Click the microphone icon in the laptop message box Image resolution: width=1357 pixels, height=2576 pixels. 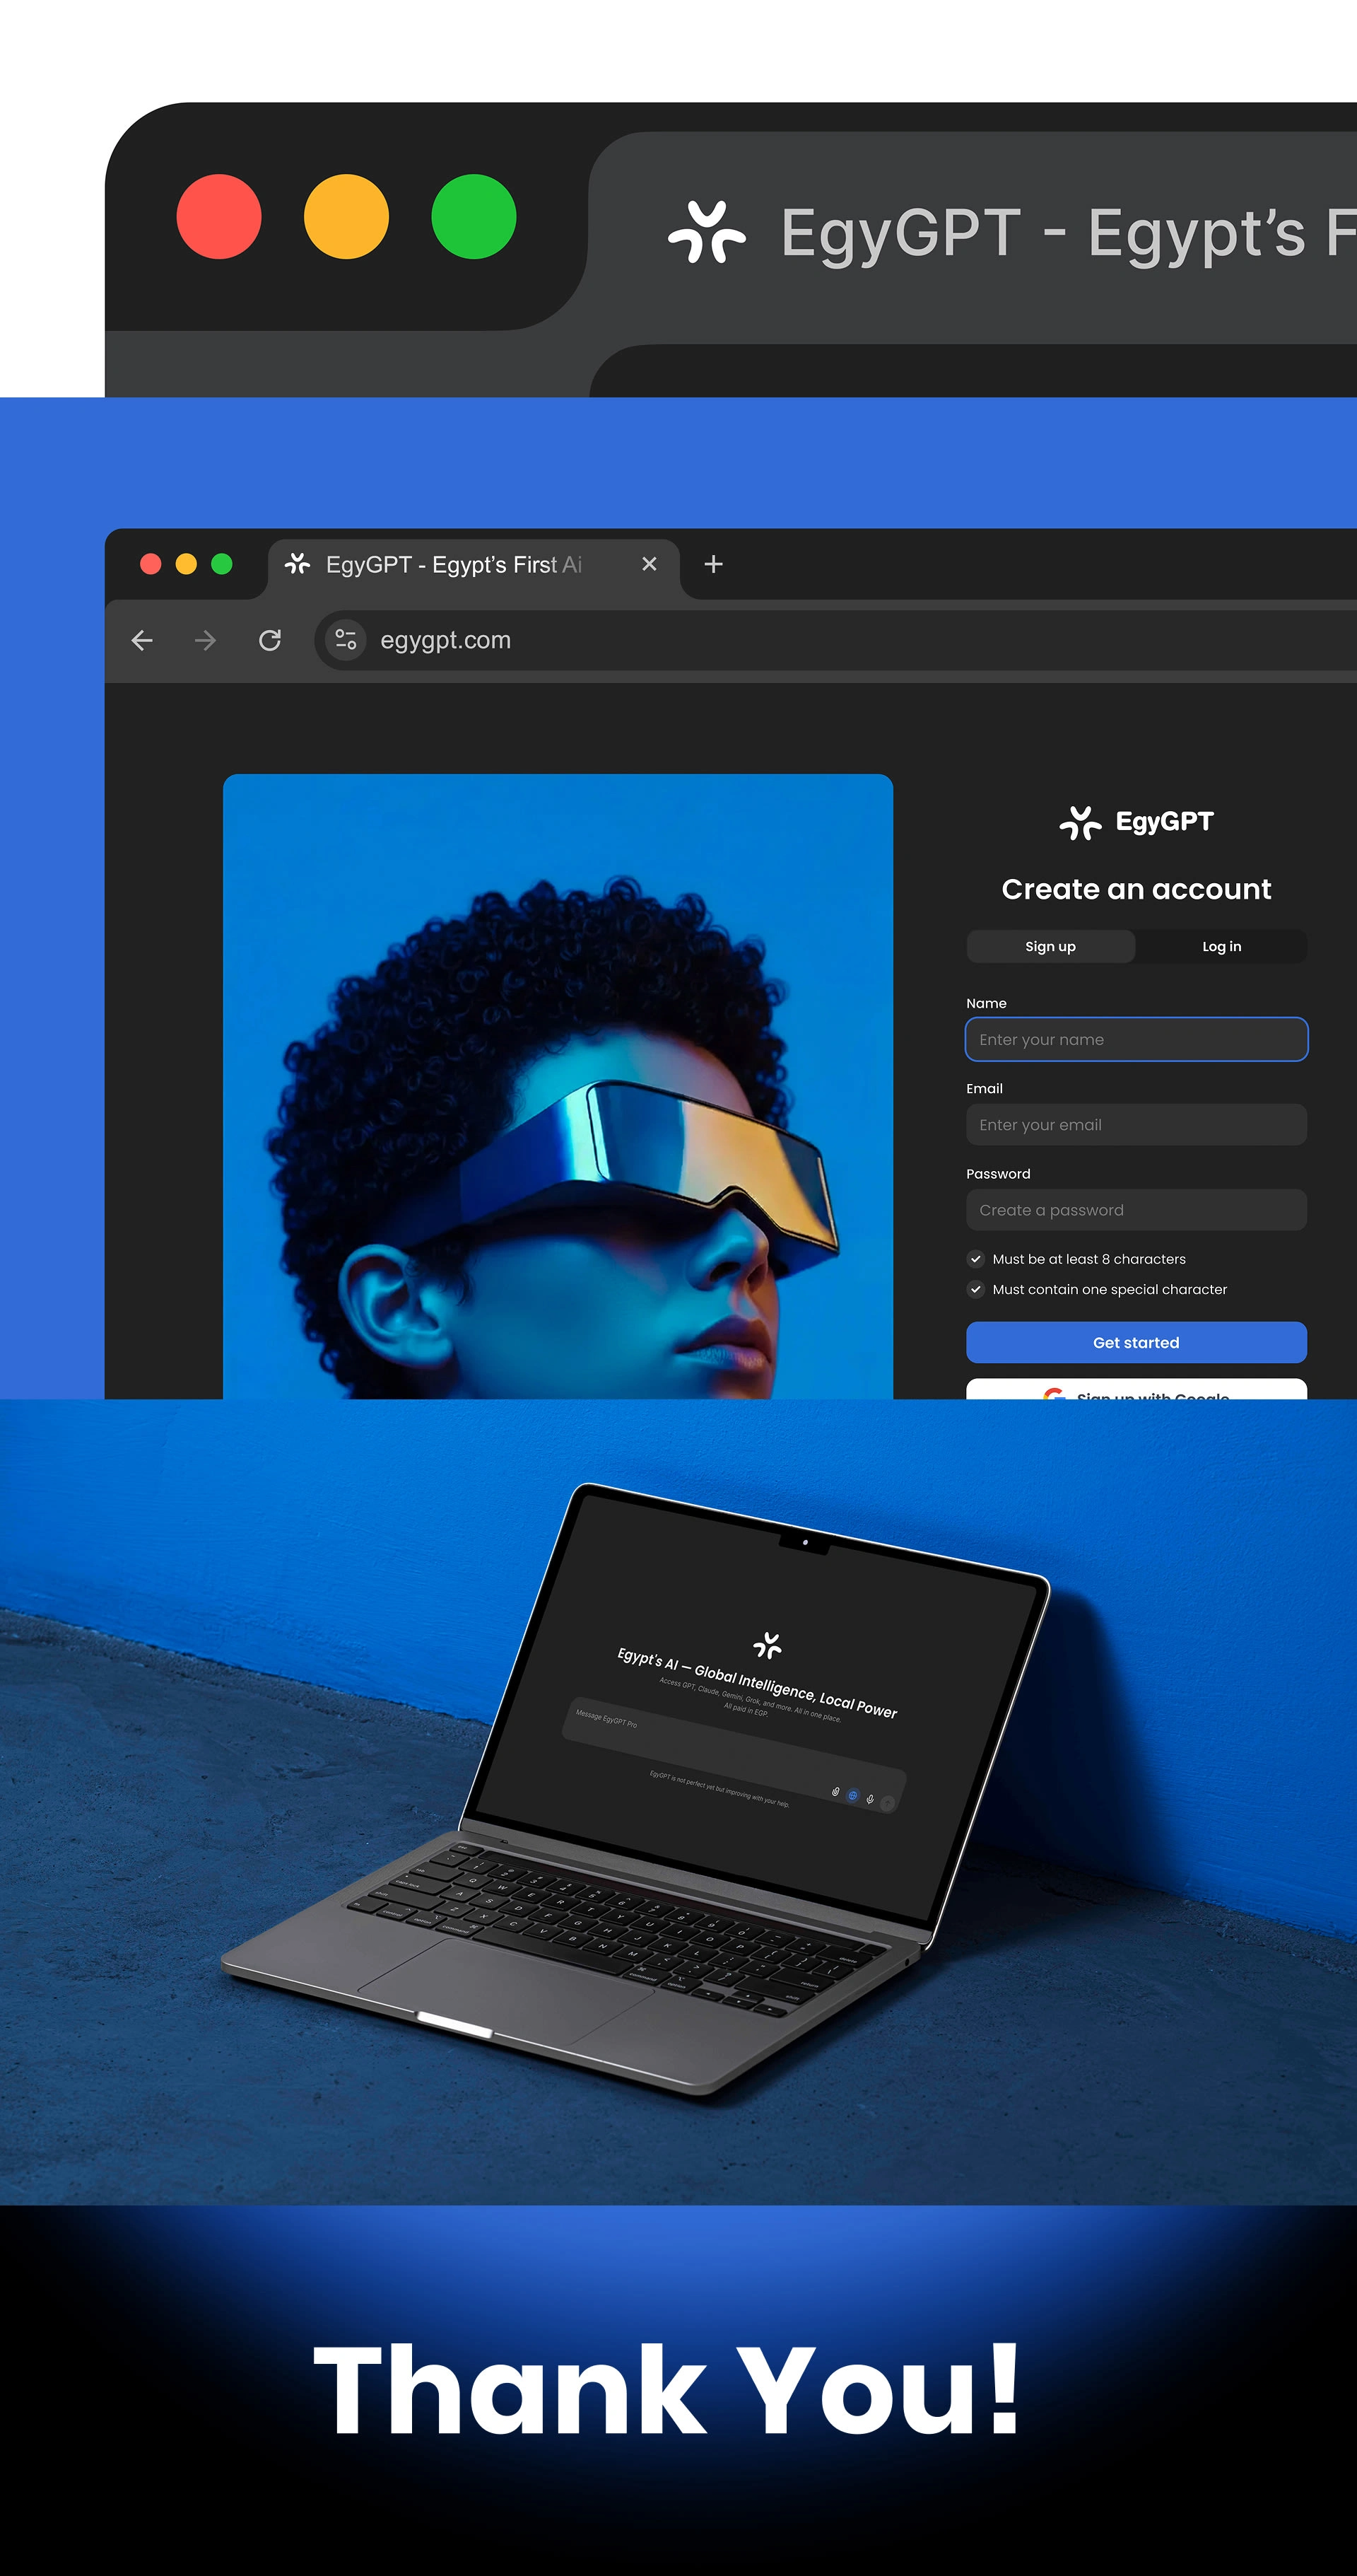[x=870, y=1799]
